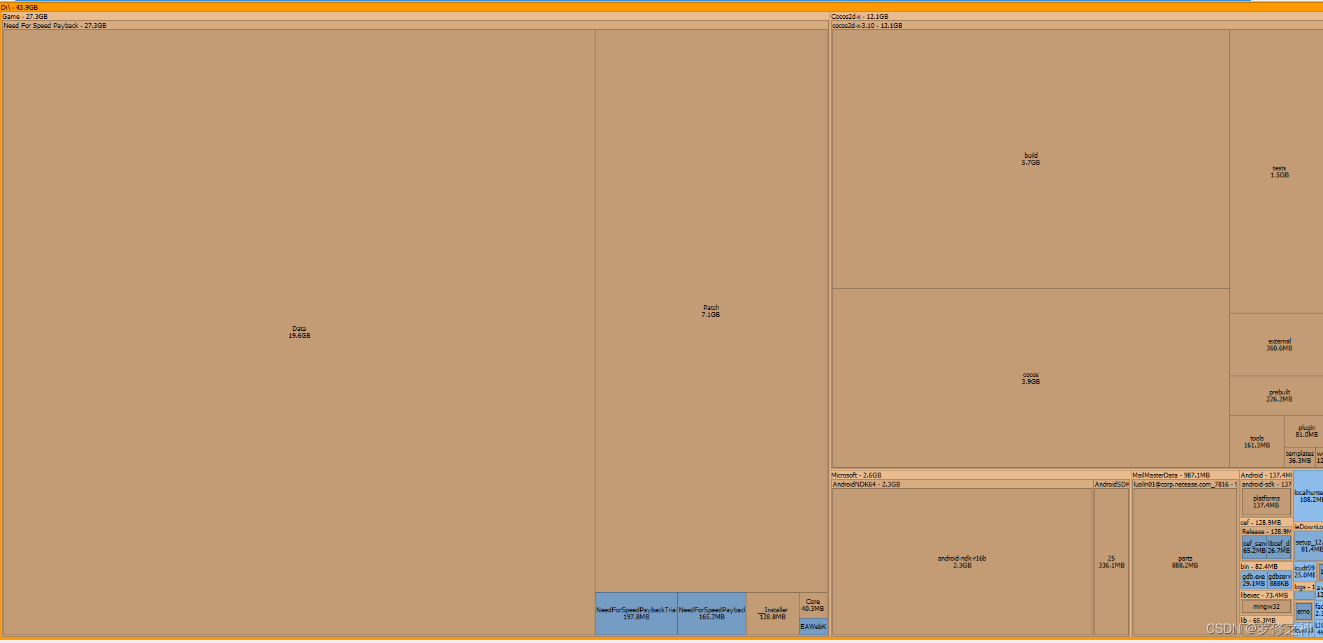Open the android-ndk-r16b 2.3GB block

pos(962,562)
